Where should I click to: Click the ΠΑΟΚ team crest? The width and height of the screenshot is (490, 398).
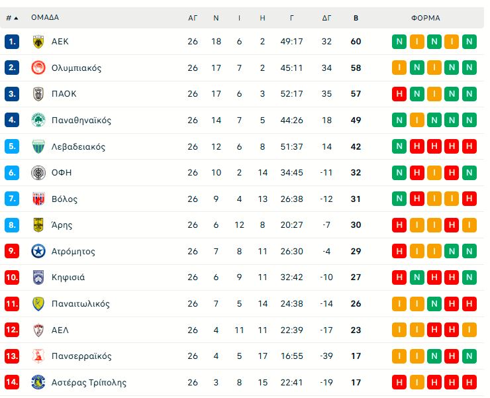click(x=38, y=94)
